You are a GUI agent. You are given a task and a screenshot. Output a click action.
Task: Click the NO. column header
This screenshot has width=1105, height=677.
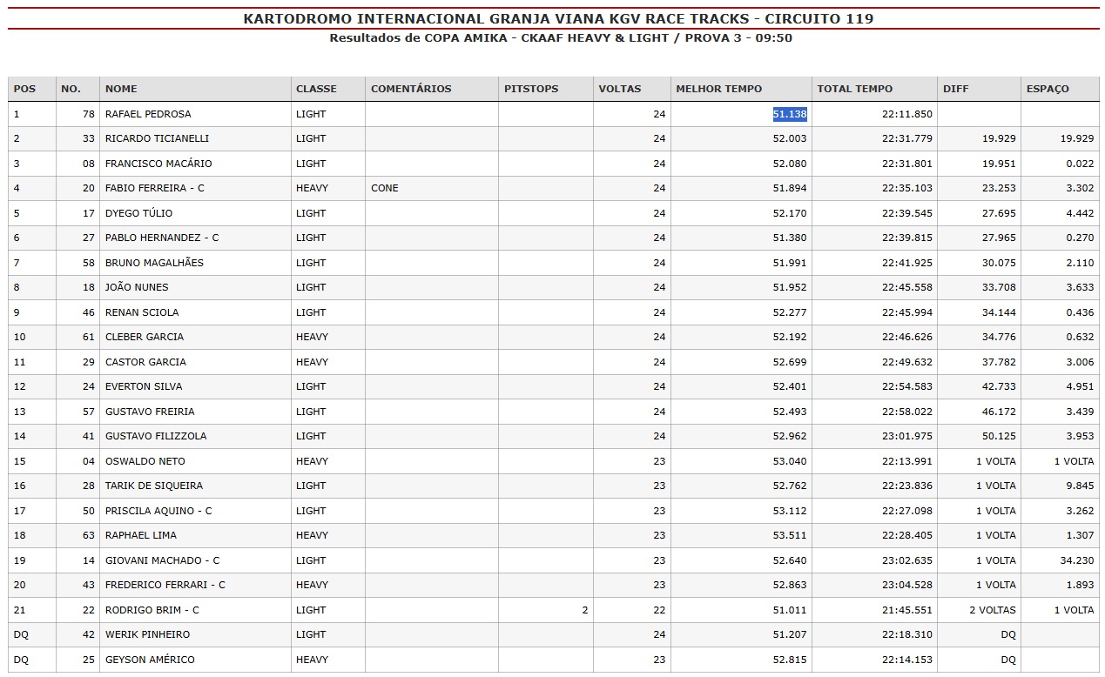(77, 89)
